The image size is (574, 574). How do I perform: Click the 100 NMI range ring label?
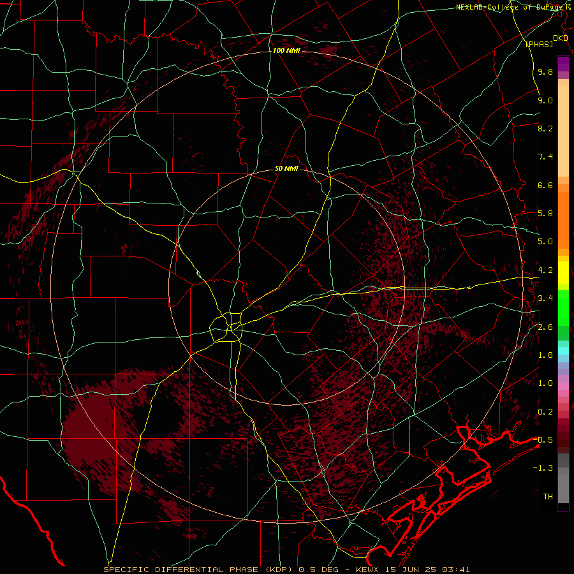pos(286,50)
